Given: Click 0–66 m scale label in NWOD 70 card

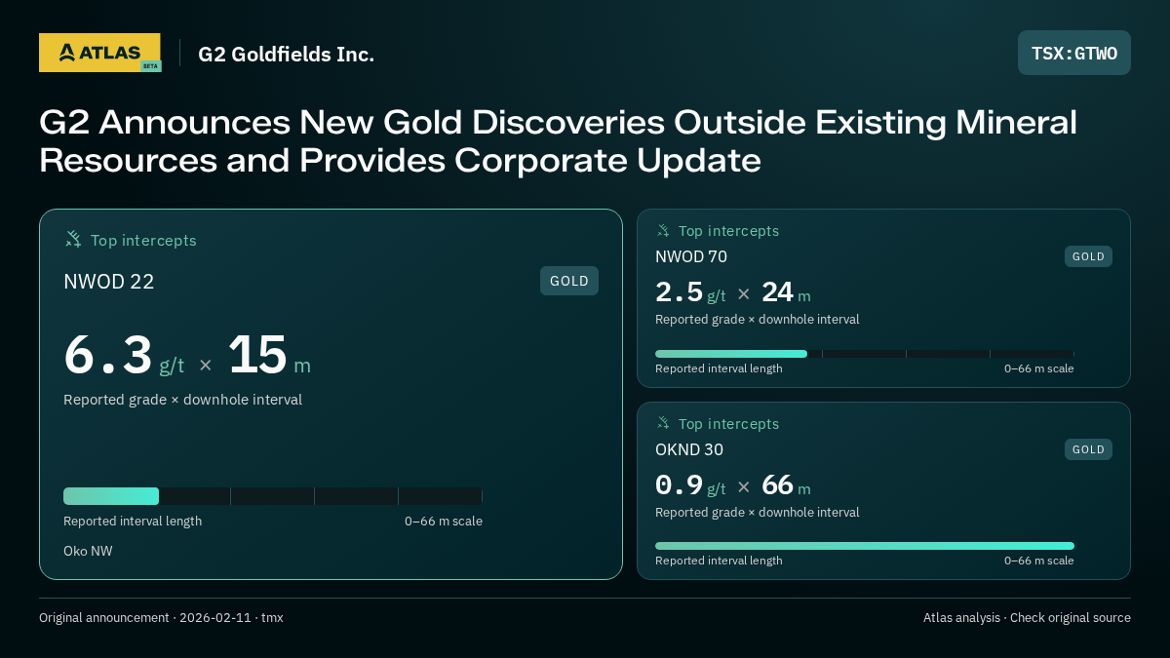Looking at the screenshot, I should click(1039, 368).
